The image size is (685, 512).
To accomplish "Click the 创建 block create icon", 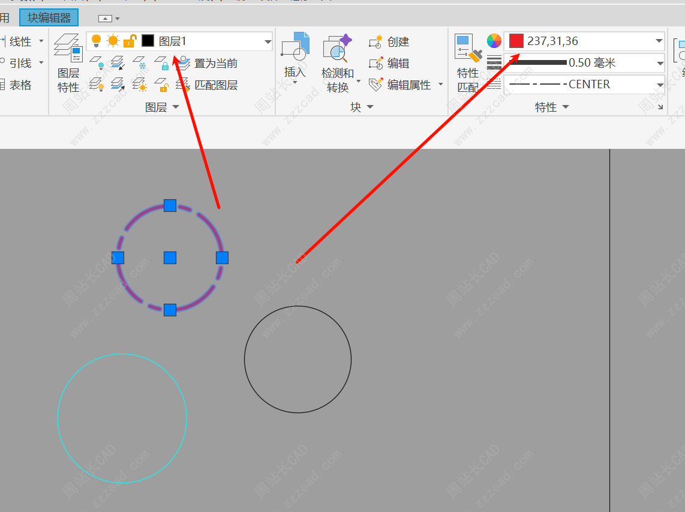I will [x=377, y=42].
